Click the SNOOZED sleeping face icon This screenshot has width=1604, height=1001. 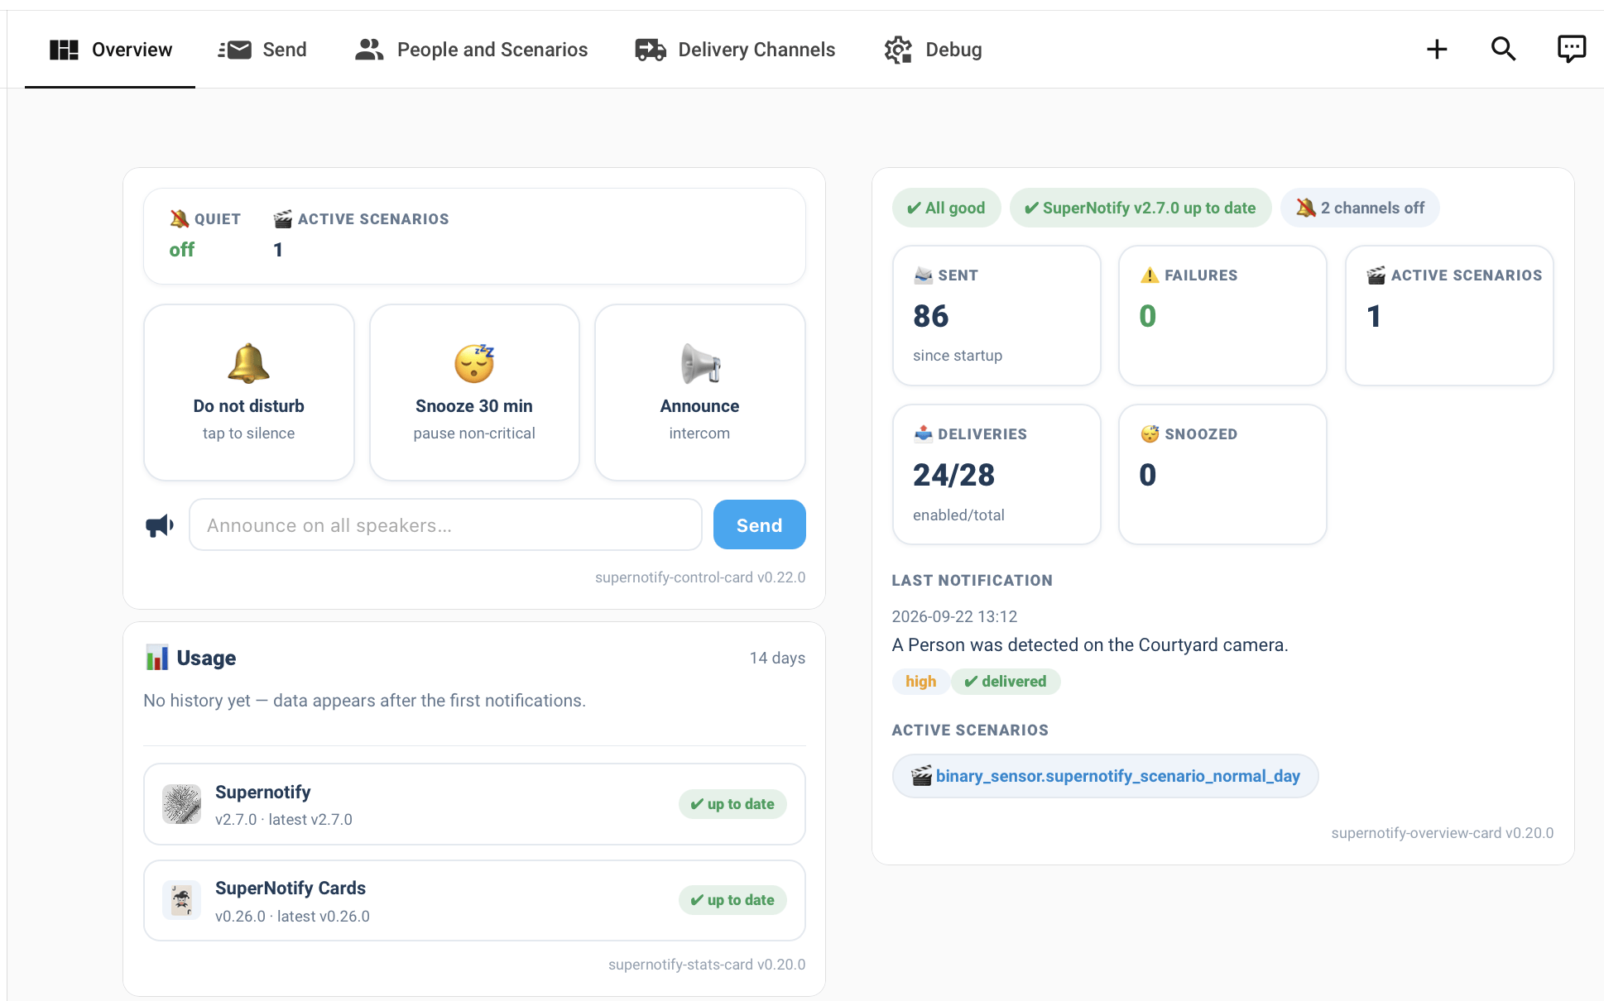click(1150, 433)
